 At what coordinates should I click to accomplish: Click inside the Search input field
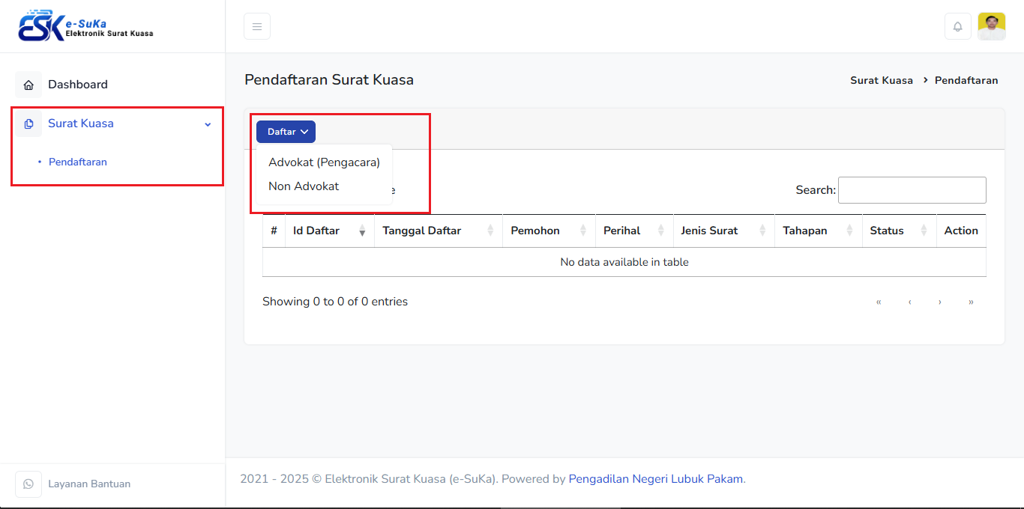pyautogui.click(x=912, y=190)
